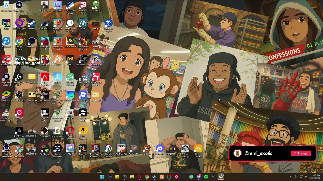The width and height of the screenshot is (323, 181).
Task: Launch RV There Yet shortcut
Action: pos(121,150)
